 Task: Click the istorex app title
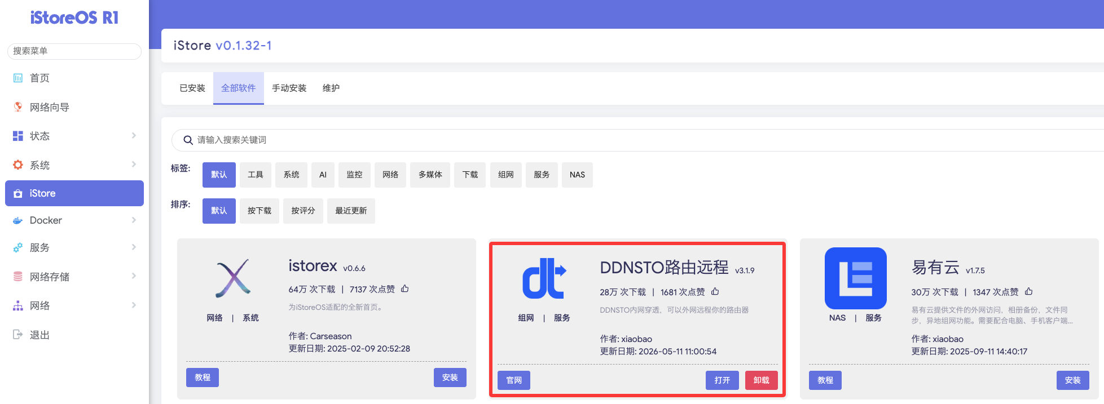point(313,265)
